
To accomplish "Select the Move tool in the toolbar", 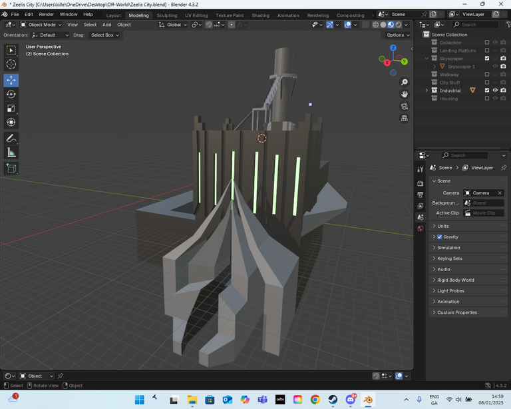I will (11, 80).
